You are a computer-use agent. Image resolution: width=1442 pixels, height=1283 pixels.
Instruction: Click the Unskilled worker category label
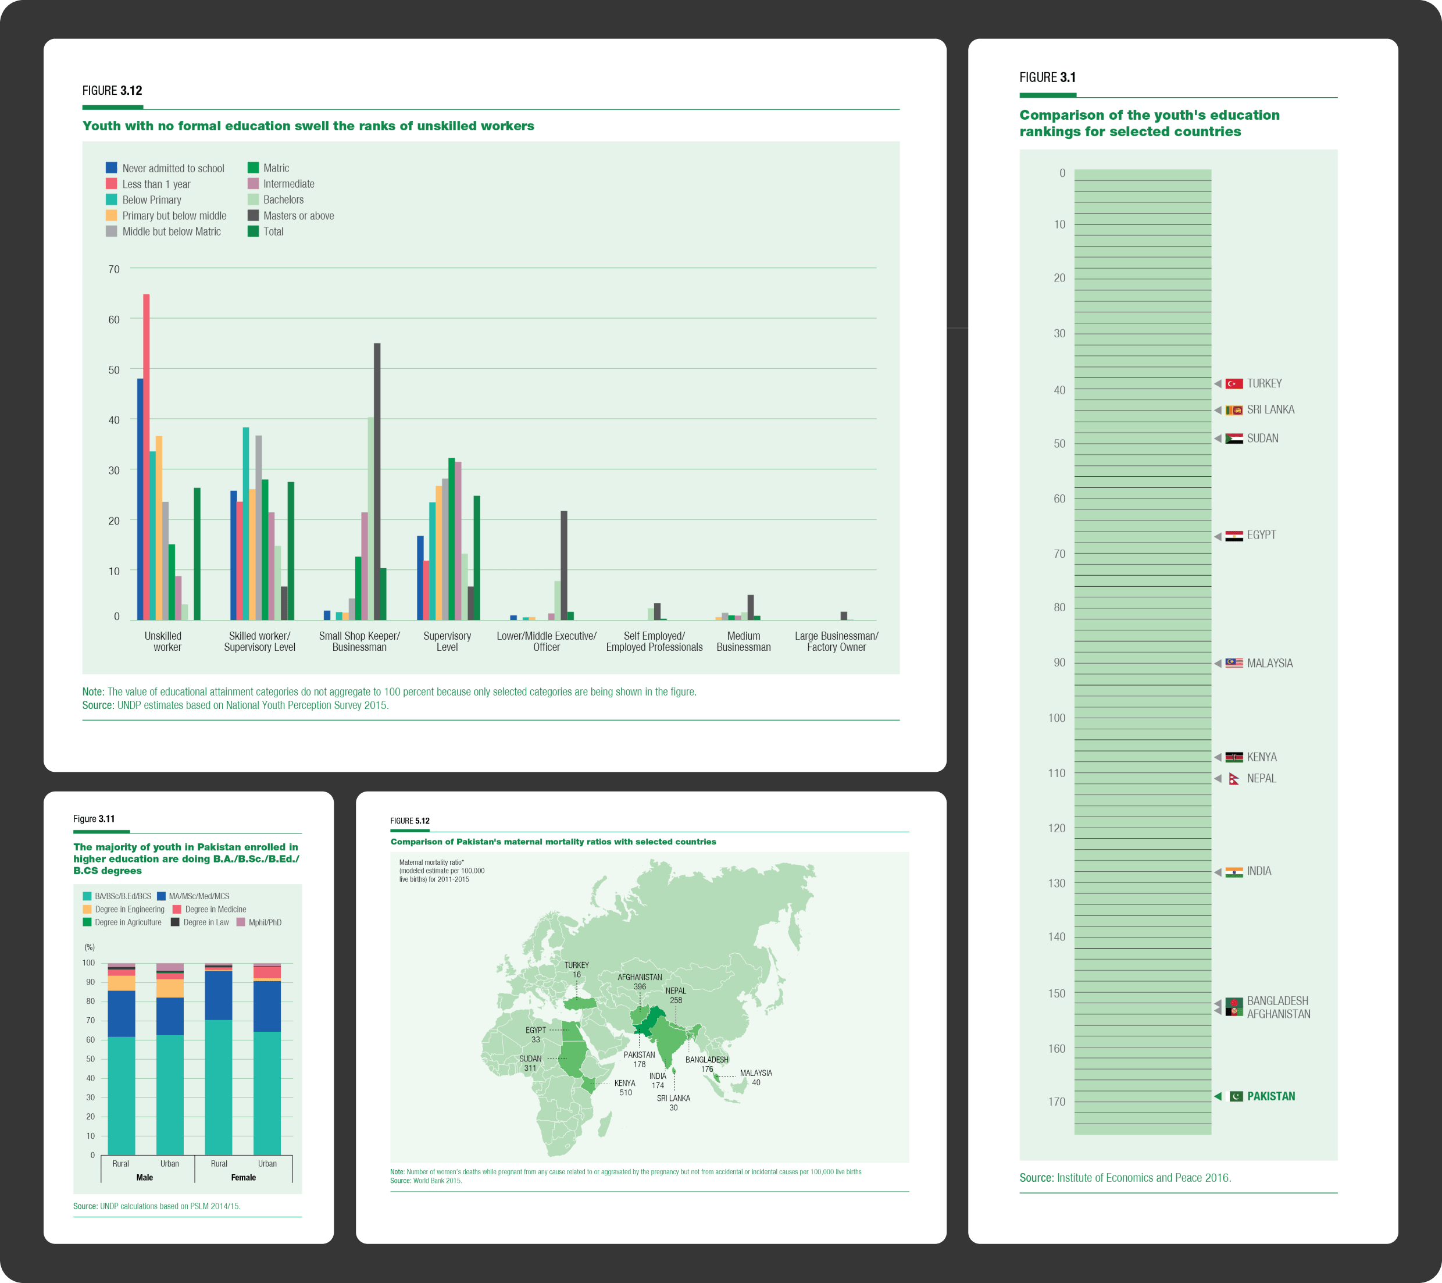coord(163,641)
